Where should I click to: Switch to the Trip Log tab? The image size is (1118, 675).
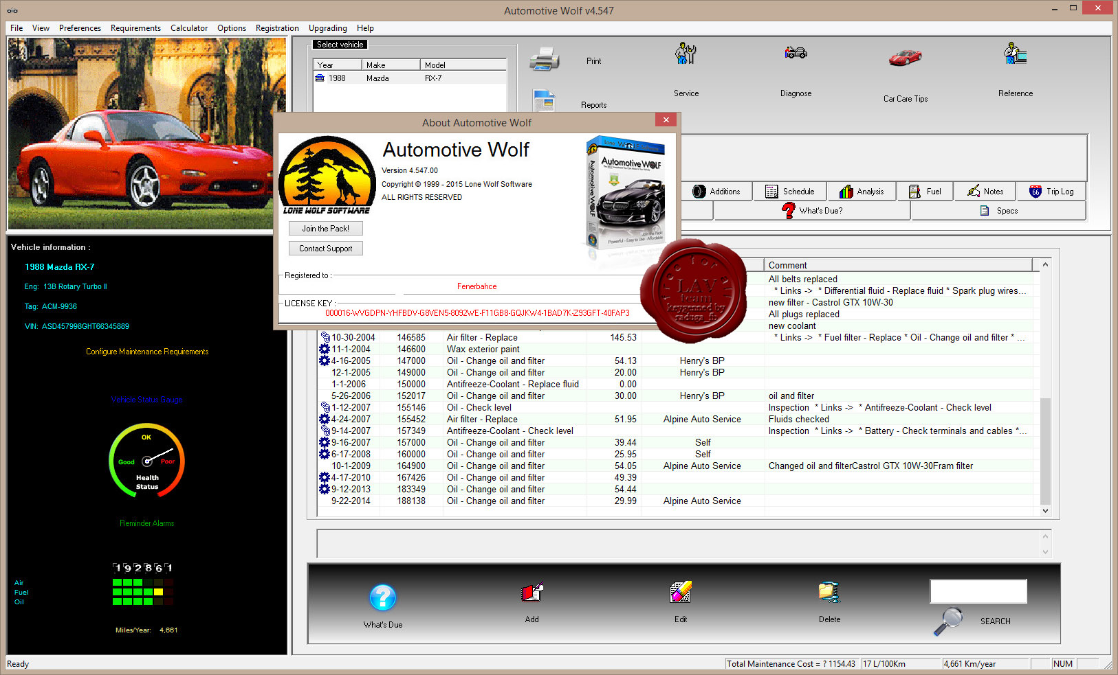click(1051, 192)
